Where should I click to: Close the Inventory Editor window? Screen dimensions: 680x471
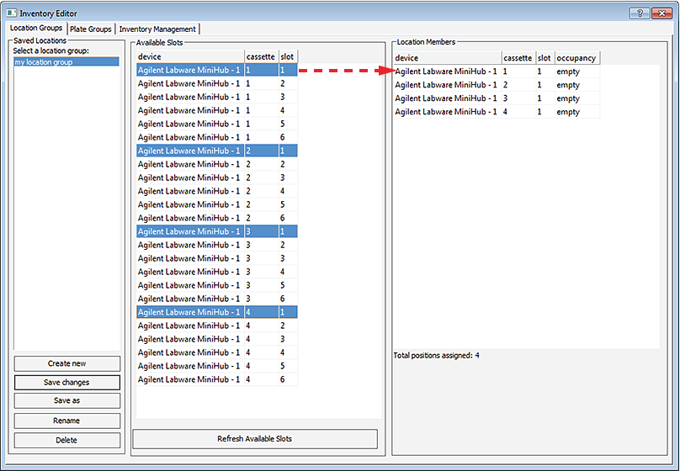click(661, 13)
